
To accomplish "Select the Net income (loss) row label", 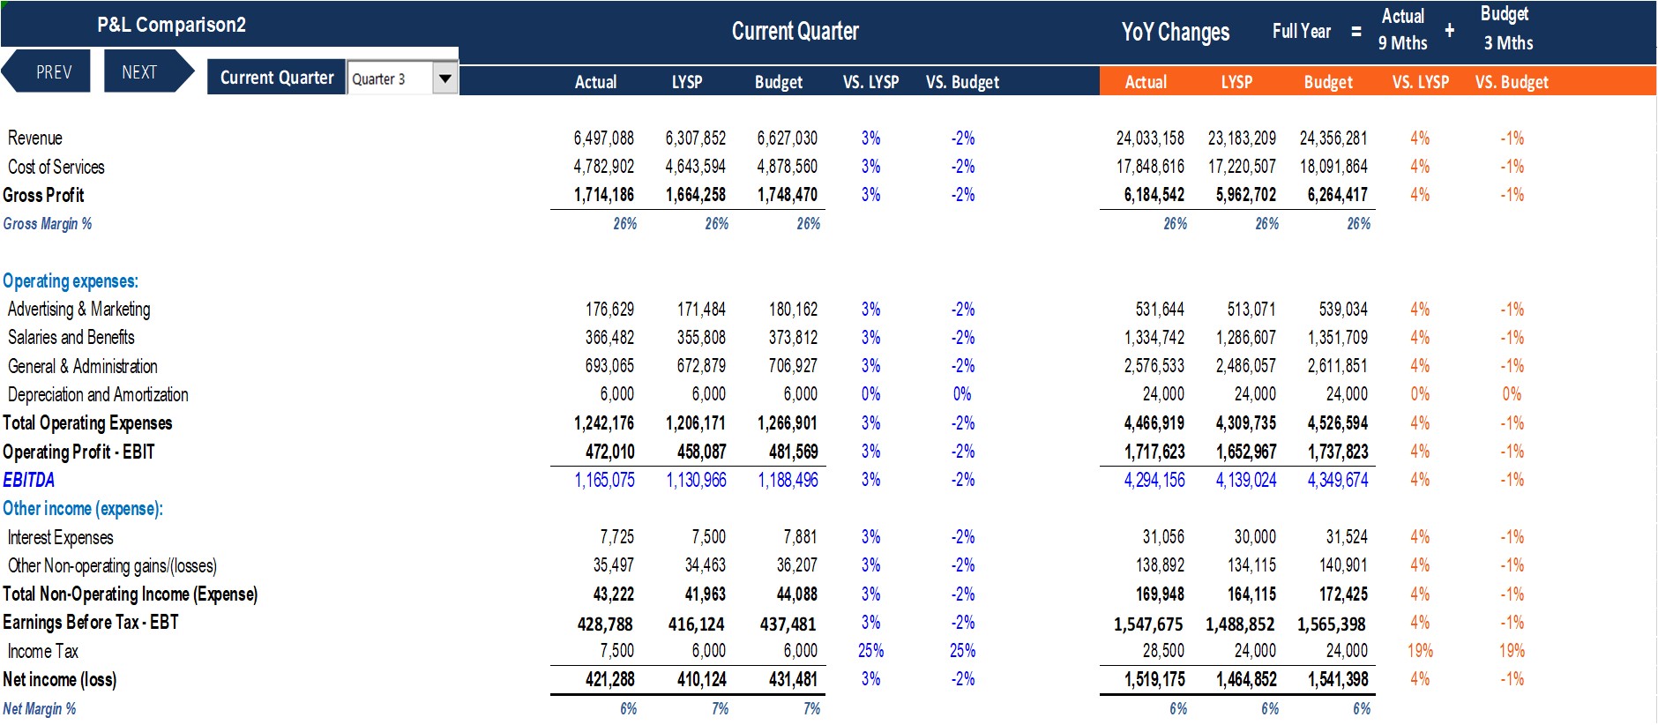I will (x=60, y=680).
